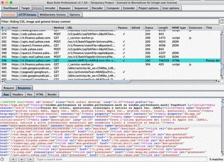This screenshot has width=224, height=162.
Task: Select request 382 to apis.mail.yahoo.com
Action: pyautogui.click(x=110, y=41)
